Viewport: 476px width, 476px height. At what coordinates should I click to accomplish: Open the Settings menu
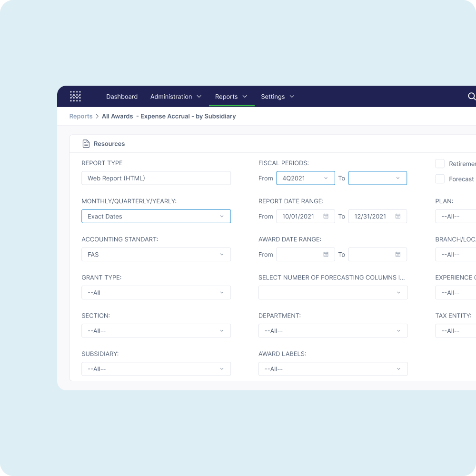pyautogui.click(x=278, y=97)
